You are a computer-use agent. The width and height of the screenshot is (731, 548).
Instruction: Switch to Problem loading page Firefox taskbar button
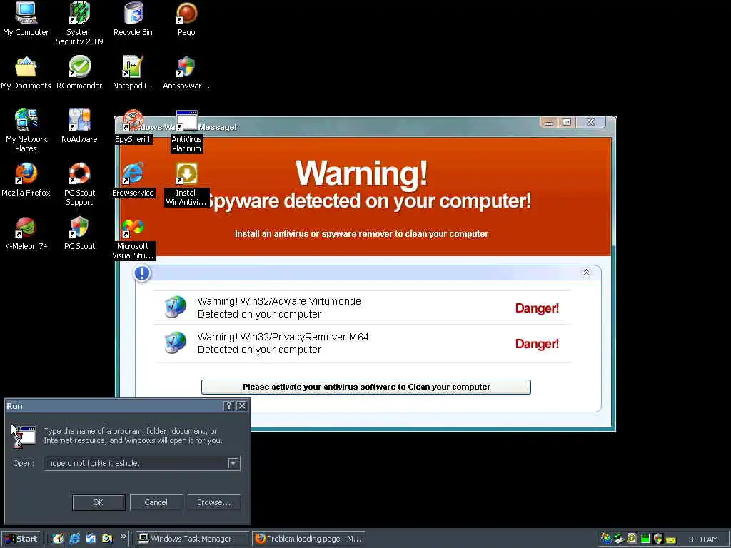[x=309, y=539]
